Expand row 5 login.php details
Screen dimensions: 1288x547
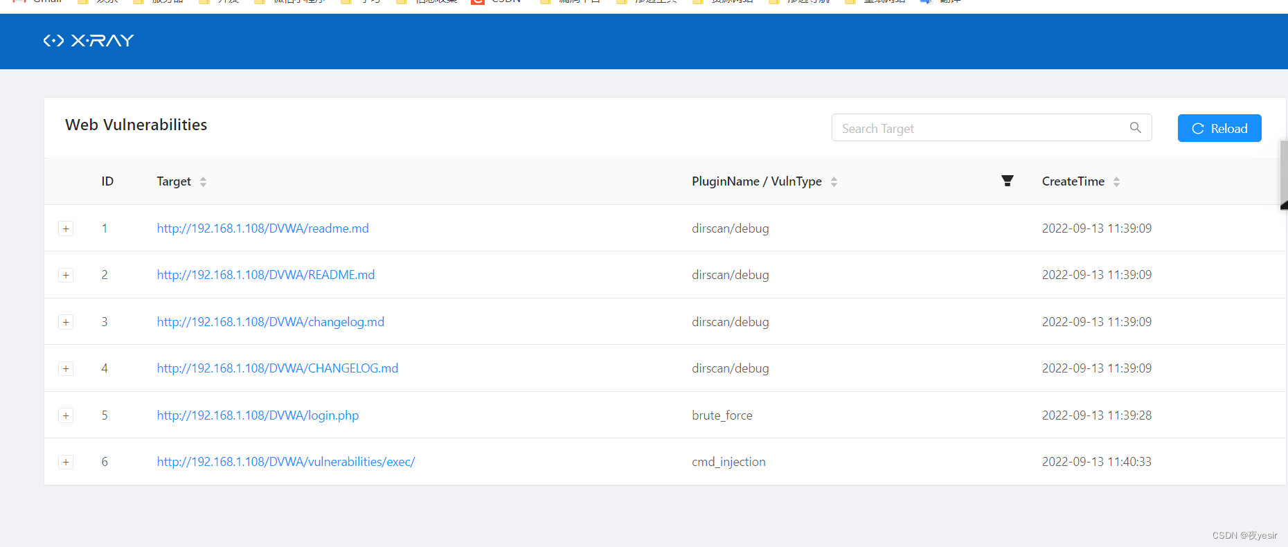[66, 415]
